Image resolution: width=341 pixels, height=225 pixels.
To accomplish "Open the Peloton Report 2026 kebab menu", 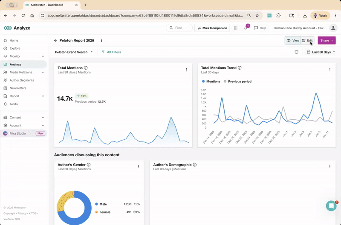I will pos(101,40).
